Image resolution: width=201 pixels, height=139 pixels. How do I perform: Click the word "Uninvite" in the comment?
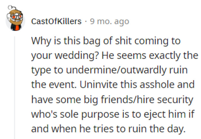coord(98,85)
